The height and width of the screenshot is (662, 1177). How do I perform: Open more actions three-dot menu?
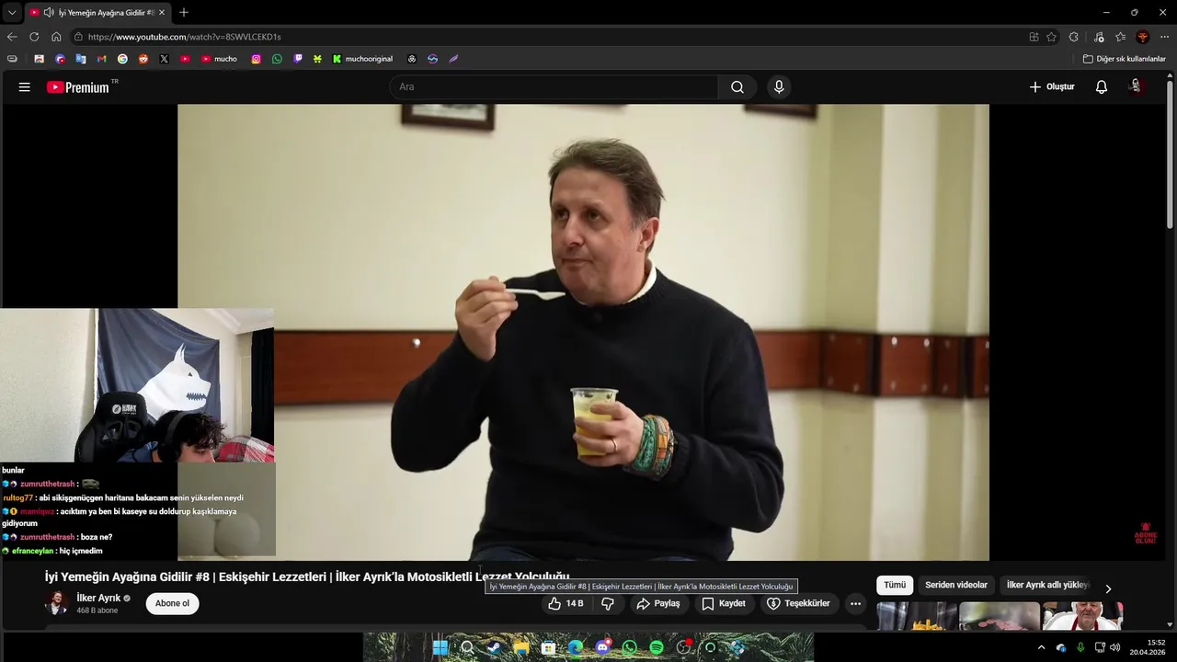[855, 604]
